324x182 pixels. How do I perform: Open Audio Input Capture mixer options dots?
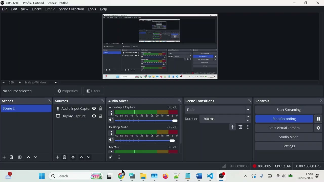pyautogui.click(x=111, y=113)
